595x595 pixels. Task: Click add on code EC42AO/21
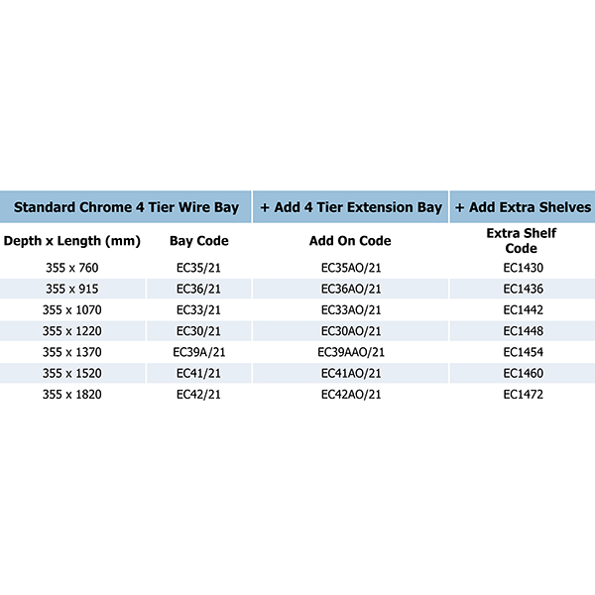coord(351,395)
